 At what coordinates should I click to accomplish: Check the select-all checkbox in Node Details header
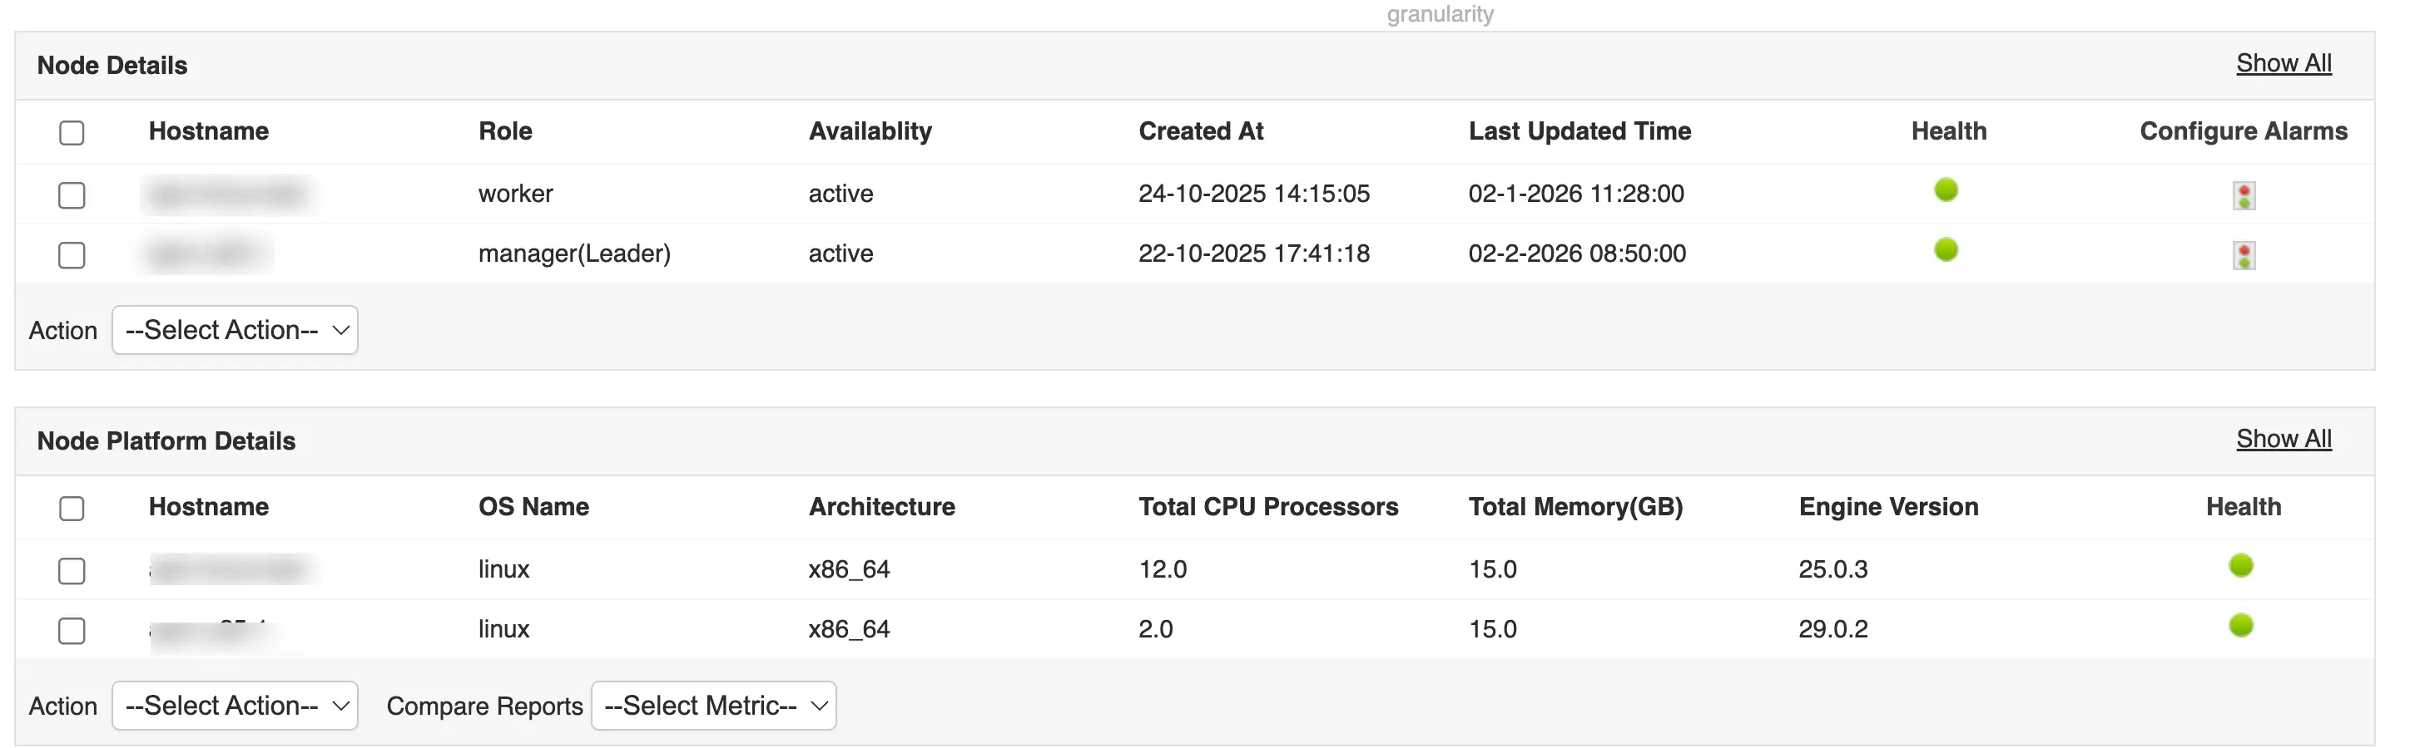tap(72, 133)
